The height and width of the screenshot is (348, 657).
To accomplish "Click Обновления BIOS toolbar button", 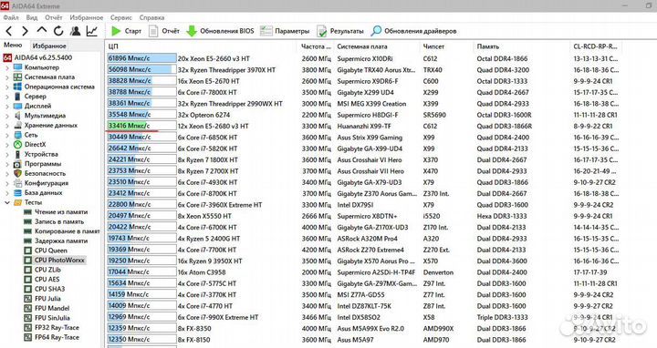I will (221, 31).
